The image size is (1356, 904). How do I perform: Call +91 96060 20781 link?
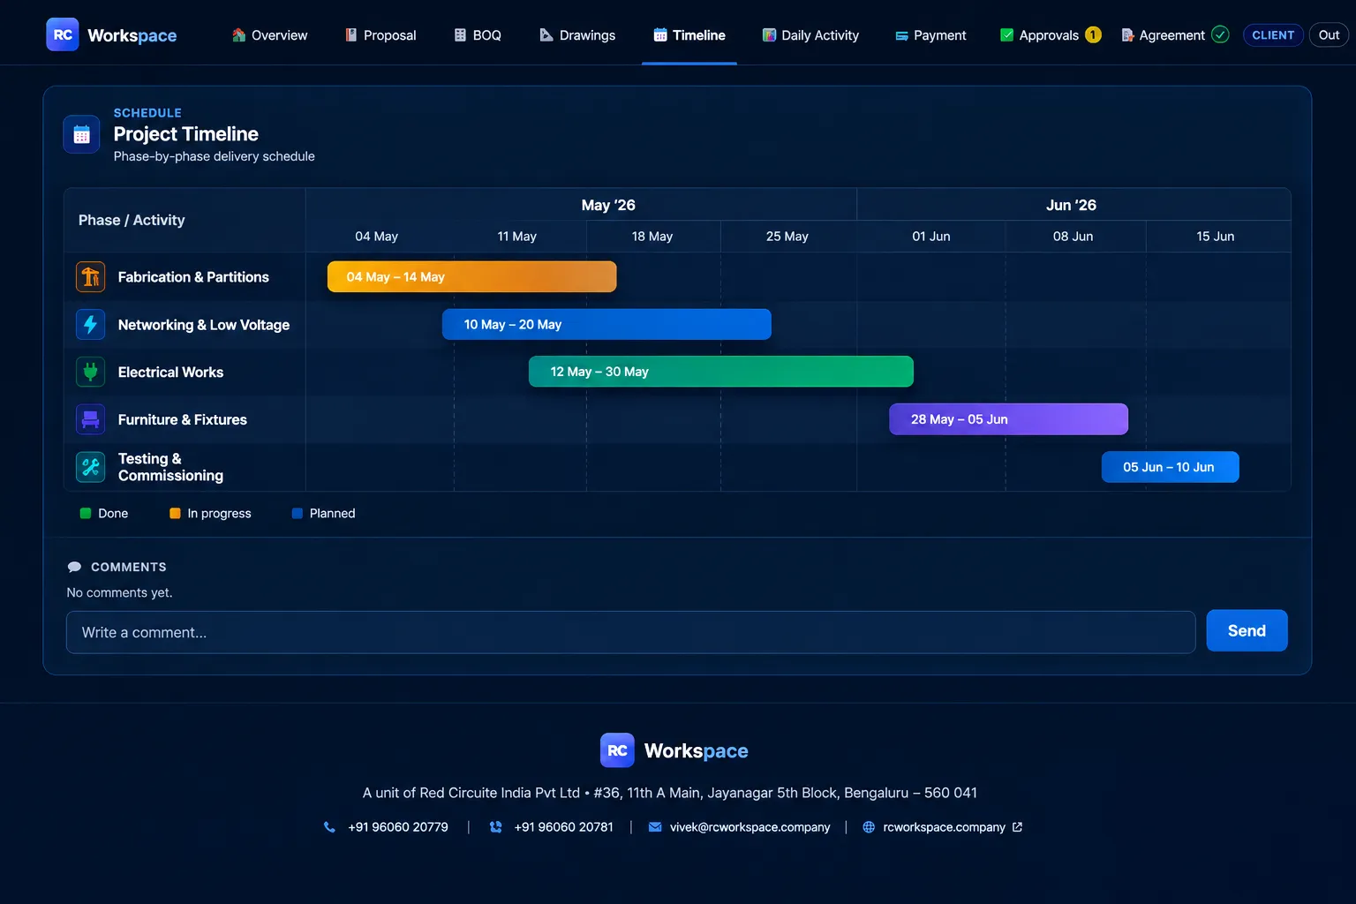(563, 827)
